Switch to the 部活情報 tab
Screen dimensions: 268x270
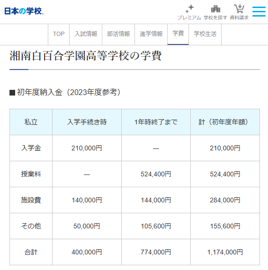point(118,34)
